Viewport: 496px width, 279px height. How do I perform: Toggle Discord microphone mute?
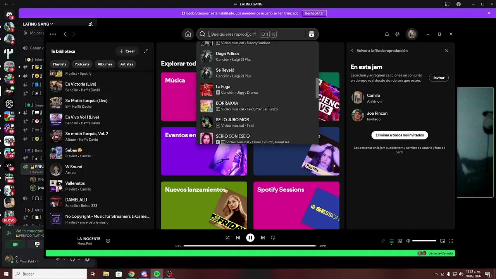(x=58, y=260)
